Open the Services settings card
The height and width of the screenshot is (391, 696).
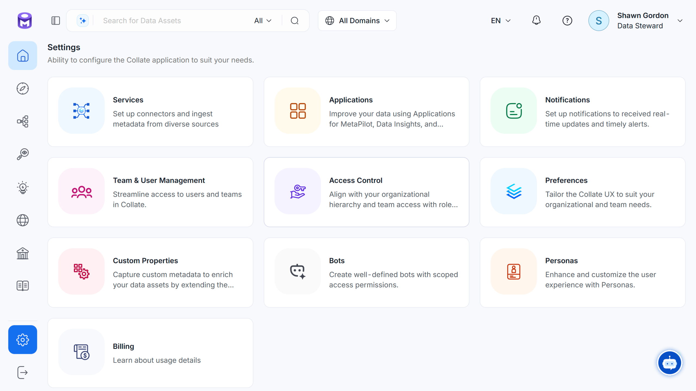(150, 112)
